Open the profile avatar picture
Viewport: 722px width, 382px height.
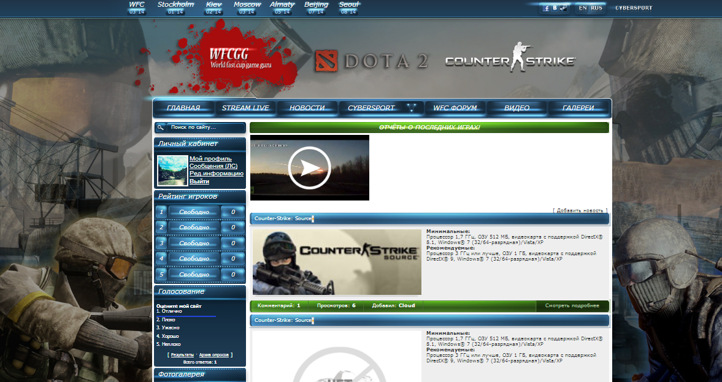pyautogui.click(x=172, y=170)
